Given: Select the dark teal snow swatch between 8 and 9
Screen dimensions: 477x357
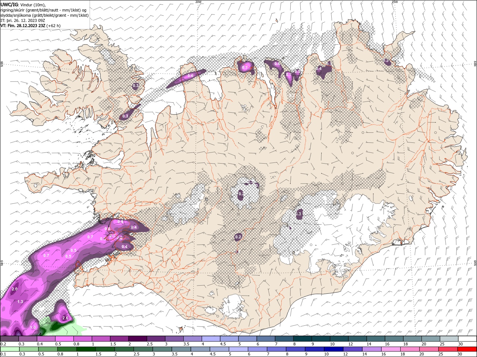Looking at the screenshot, I should (302, 339).
